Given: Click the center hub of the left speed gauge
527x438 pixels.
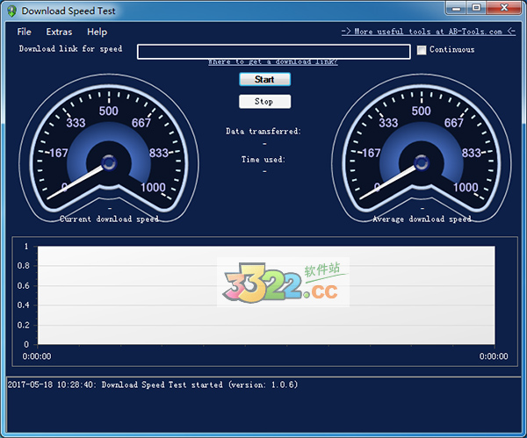Looking at the screenshot, I should 109,162.
